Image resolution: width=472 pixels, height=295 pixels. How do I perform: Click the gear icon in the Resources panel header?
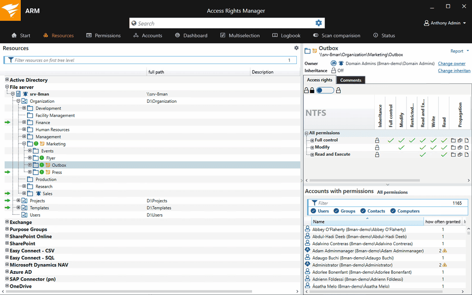point(296,48)
